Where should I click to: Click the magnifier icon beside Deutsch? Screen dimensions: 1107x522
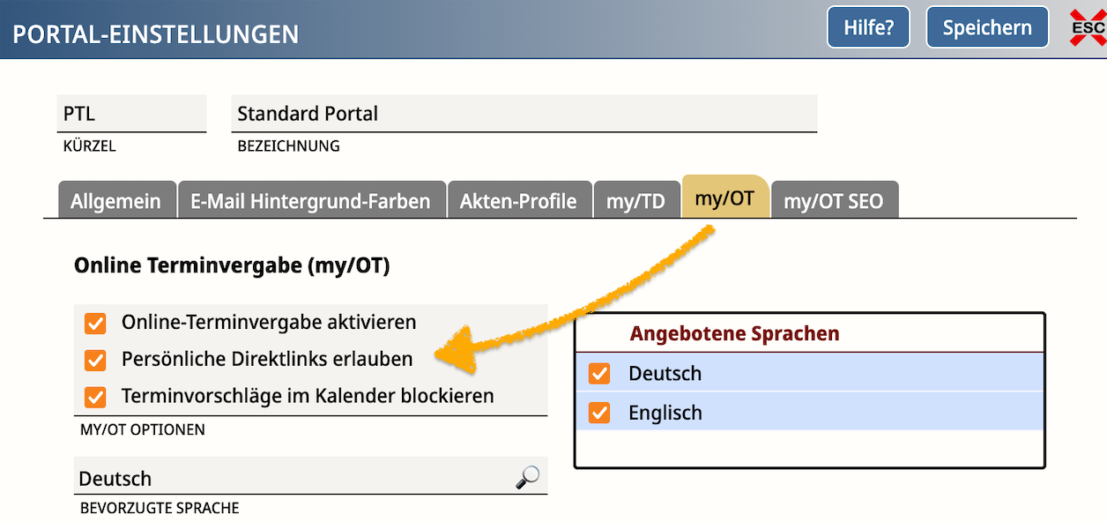click(527, 478)
